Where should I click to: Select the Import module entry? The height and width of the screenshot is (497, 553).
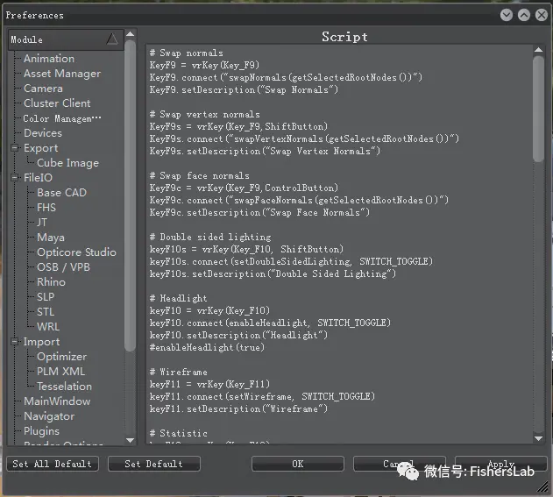pyautogui.click(x=41, y=342)
